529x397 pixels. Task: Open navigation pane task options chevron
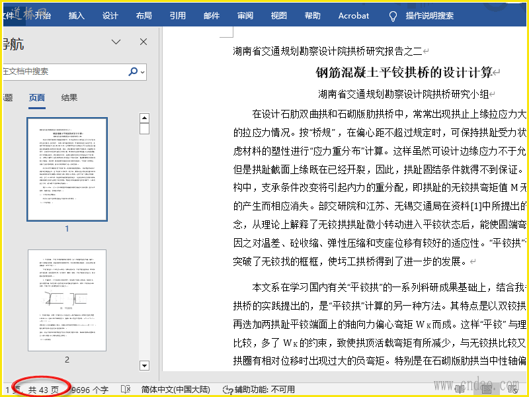pyautogui.click(x=116, y=42)
